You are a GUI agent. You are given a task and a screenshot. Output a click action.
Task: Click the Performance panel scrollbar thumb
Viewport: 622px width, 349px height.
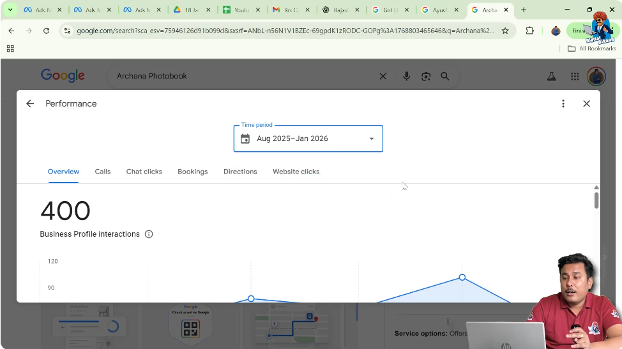coord(596,200)
